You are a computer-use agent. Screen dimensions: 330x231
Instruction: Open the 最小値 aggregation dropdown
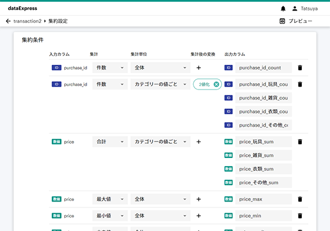110,216
